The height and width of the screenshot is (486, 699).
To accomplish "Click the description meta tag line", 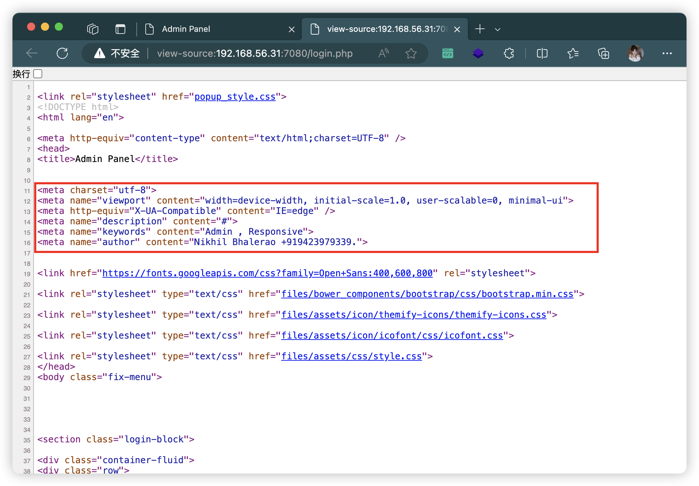I will click(137, 221).
